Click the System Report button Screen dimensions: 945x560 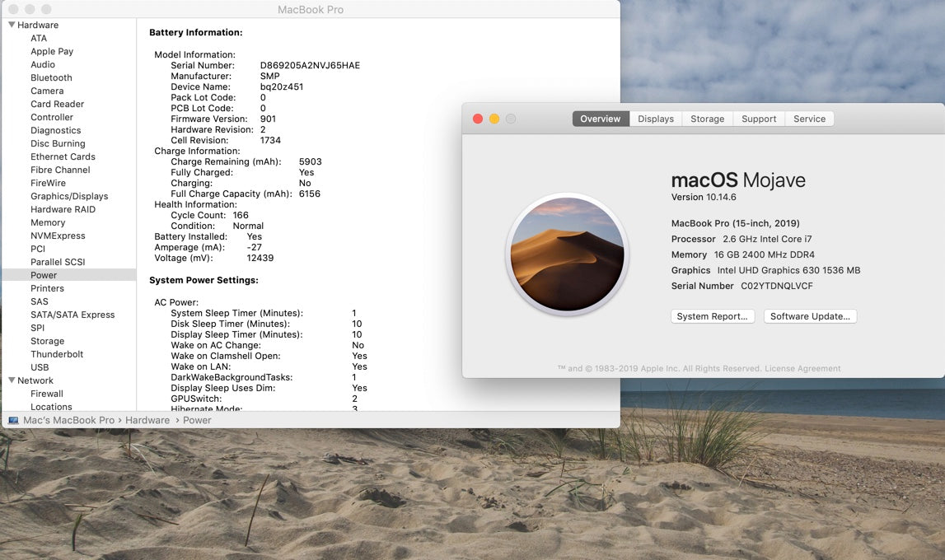click(713, 316)
